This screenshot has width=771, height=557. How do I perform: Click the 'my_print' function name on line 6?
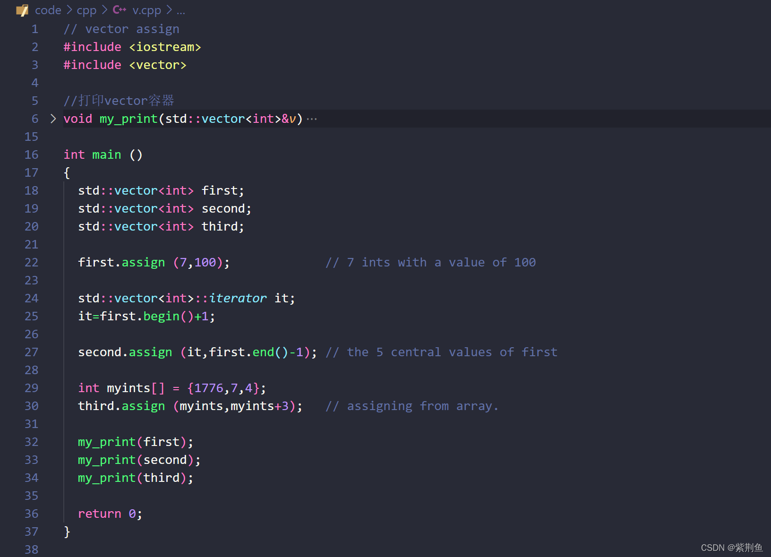coord(128,119)
